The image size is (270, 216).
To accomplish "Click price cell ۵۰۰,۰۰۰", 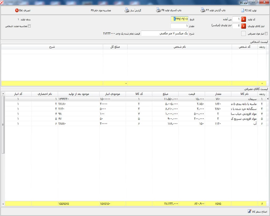I will point(192,114).
